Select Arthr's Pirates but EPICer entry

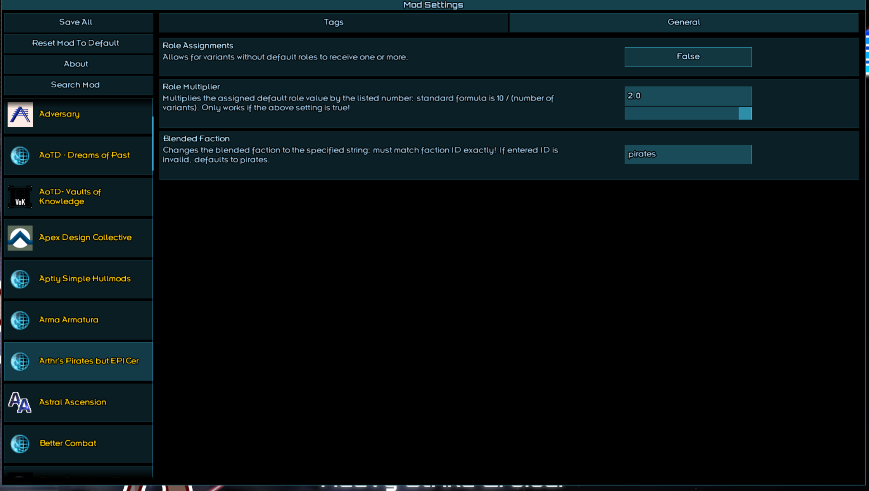pyautogui.click(x=89, y=361)
